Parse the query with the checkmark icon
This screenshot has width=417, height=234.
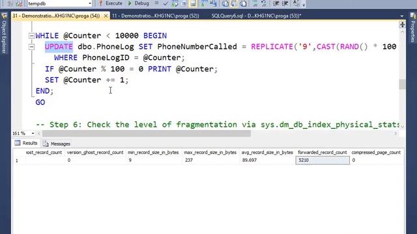pos(165,3)
